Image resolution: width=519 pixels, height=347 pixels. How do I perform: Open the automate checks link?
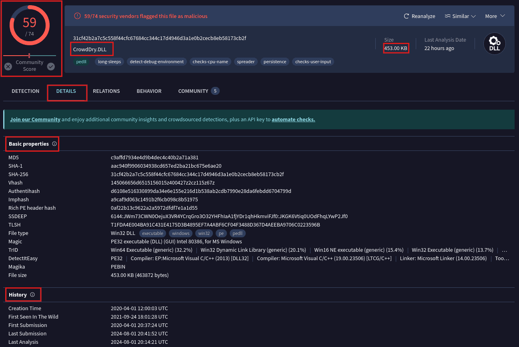293,119
